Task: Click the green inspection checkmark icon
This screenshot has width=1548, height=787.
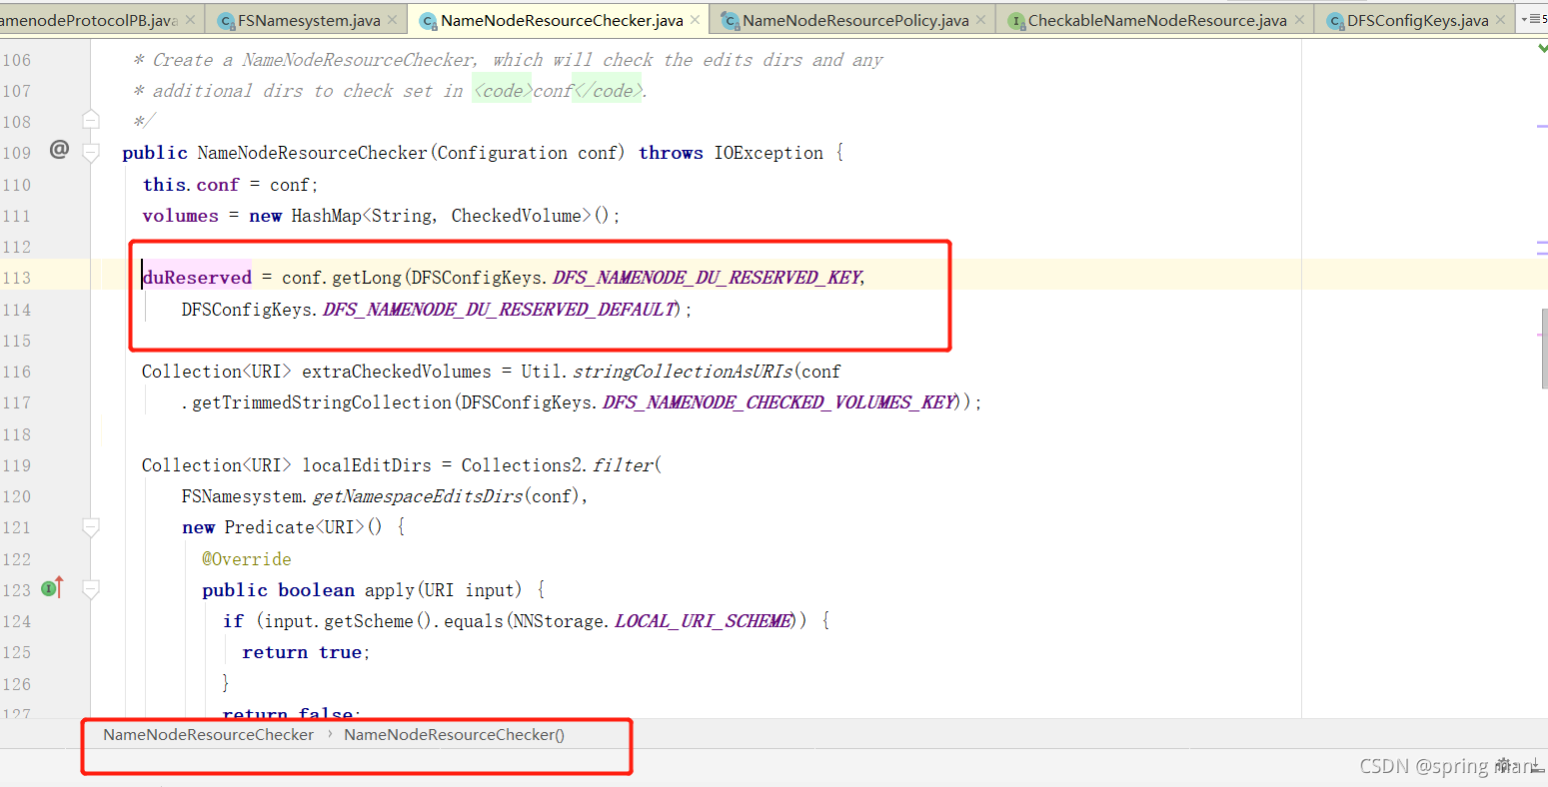Action: tap(1542, 48)
